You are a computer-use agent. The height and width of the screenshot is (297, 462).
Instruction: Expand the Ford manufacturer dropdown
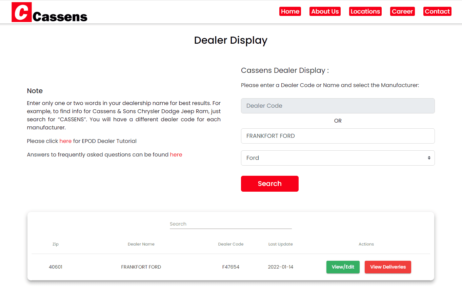point(338,158)
